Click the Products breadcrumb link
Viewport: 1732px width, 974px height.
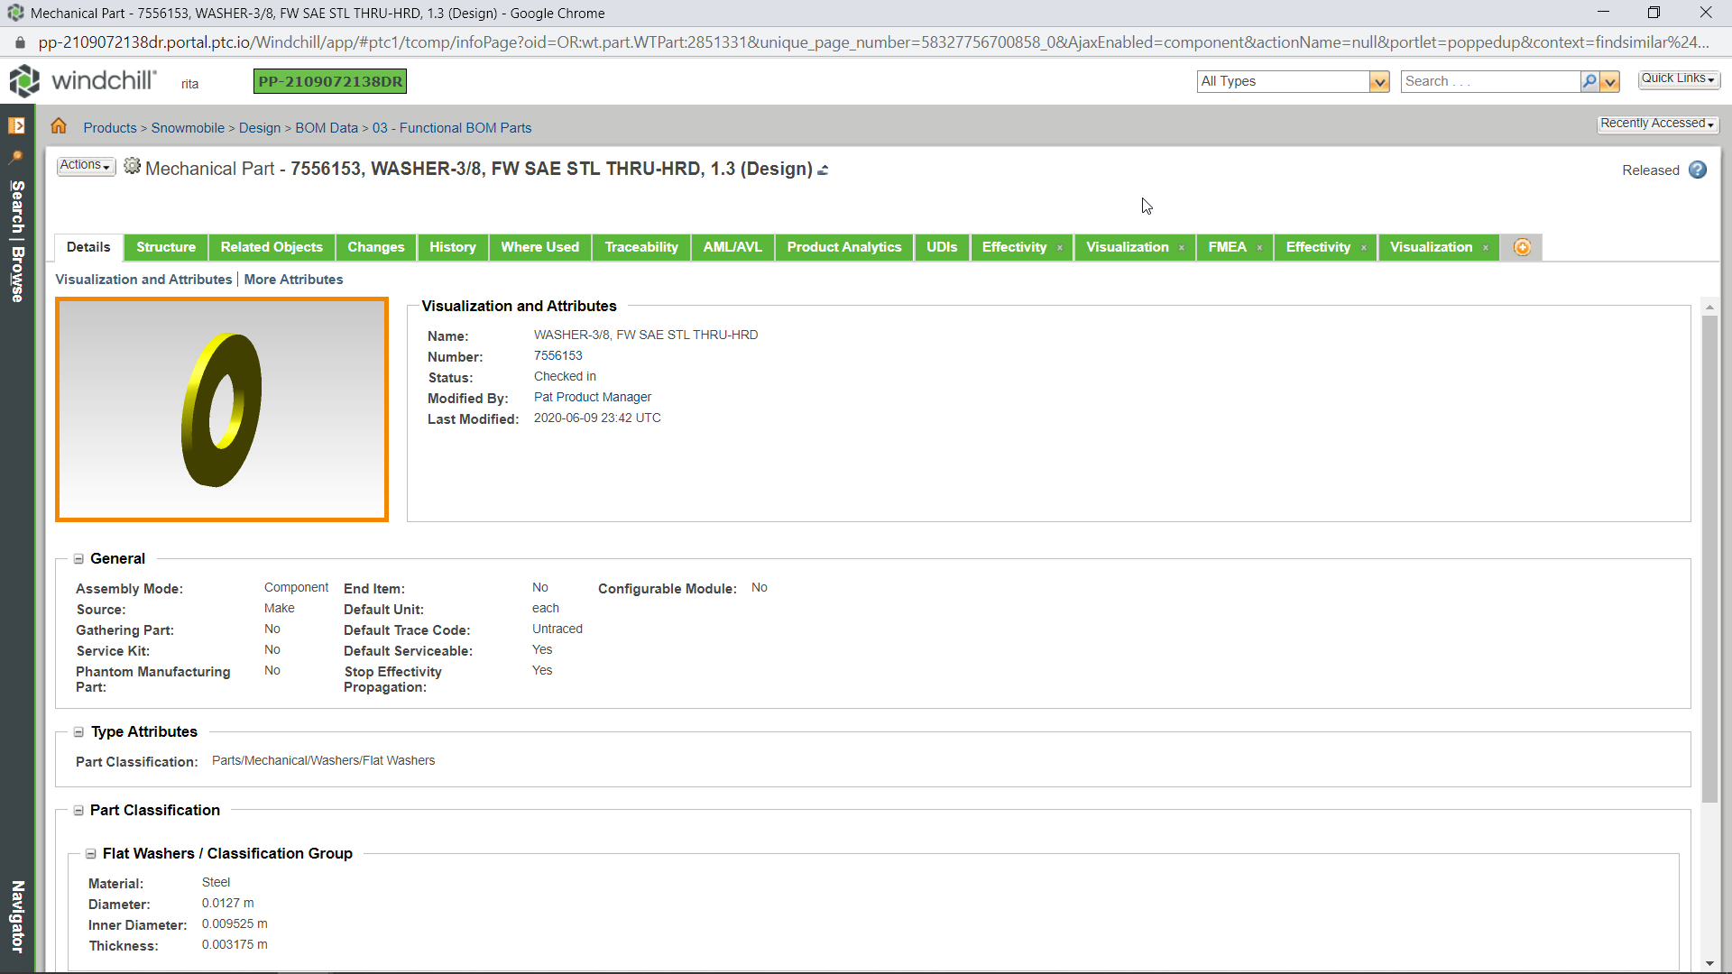(x=110, y=128)
